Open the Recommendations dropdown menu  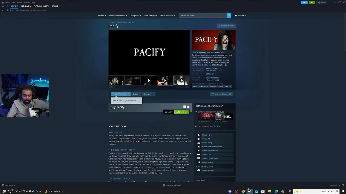118,15
